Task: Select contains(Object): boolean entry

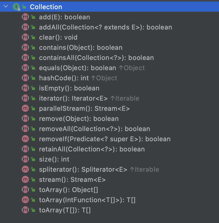Action: (81, 48)
